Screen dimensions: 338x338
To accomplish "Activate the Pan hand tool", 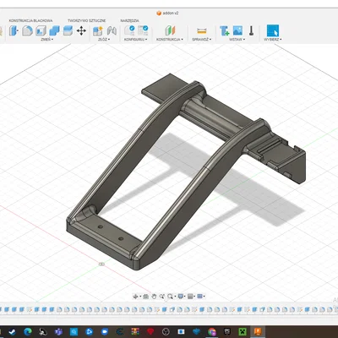I will (x=154, y=297).
